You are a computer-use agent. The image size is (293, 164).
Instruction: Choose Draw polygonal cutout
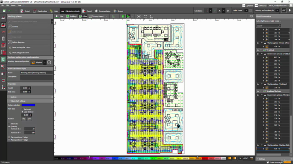(29, 53)
